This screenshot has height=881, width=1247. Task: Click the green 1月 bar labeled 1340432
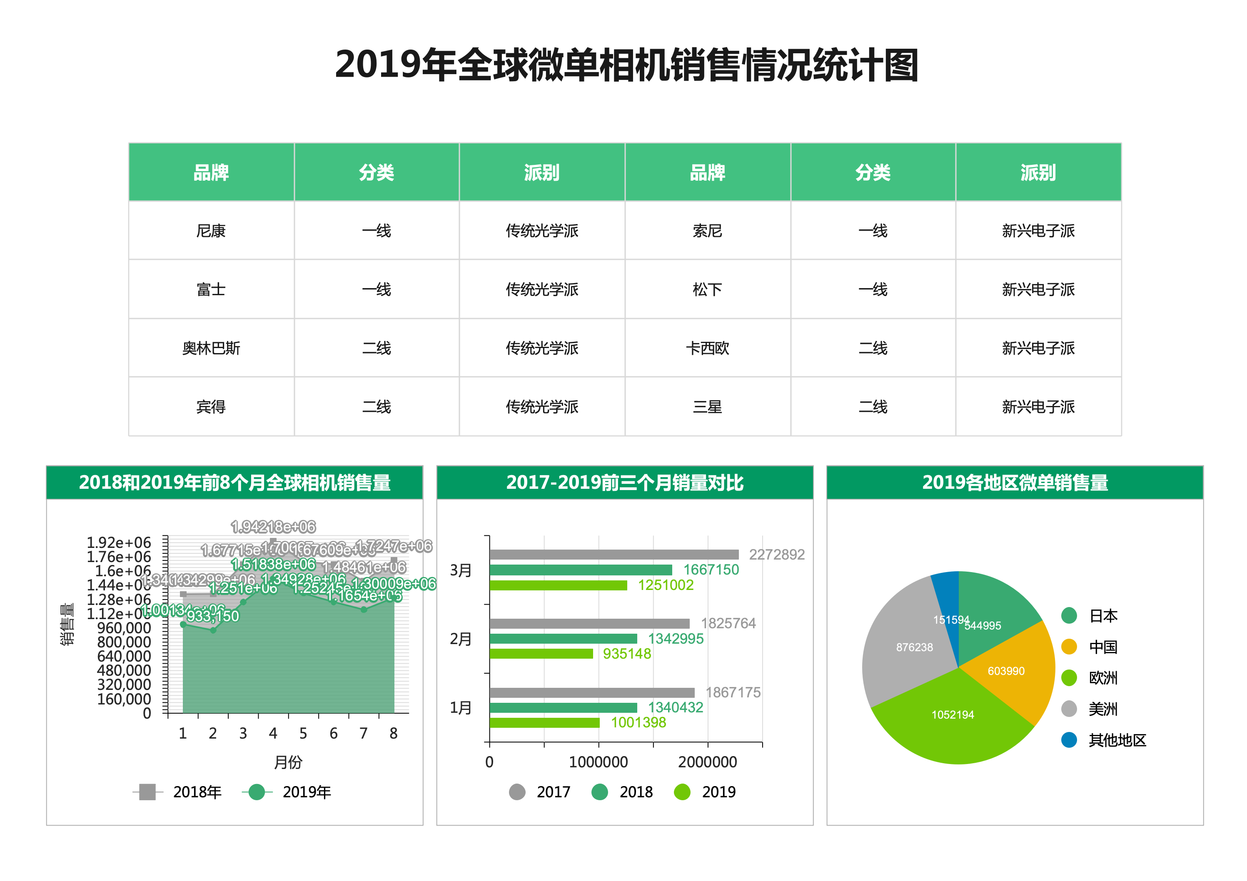tap(563, 707)
